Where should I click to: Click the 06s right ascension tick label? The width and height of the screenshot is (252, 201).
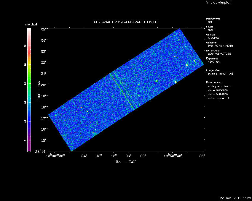pyautogui.click(x=128, y=156)
